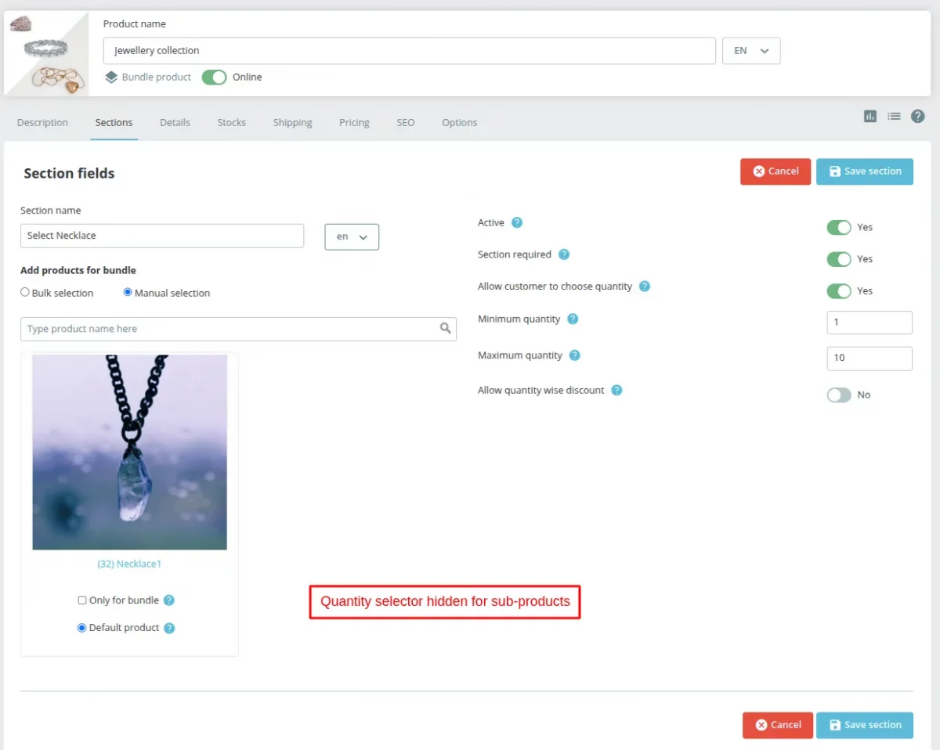Toggle the Online product switch

(x=214, y=77)
